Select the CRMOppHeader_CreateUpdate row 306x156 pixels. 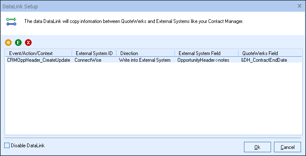click(154, 60)
